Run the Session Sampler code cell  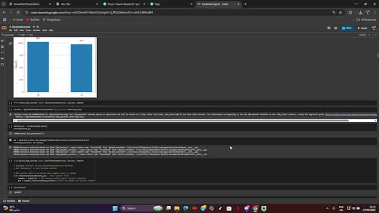(11, 161)
